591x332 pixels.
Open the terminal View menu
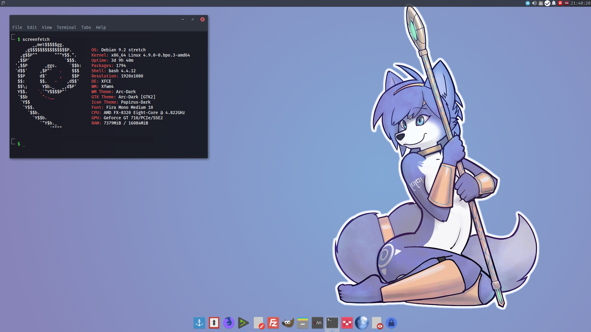pyautogui.click(x=47, y=27)
